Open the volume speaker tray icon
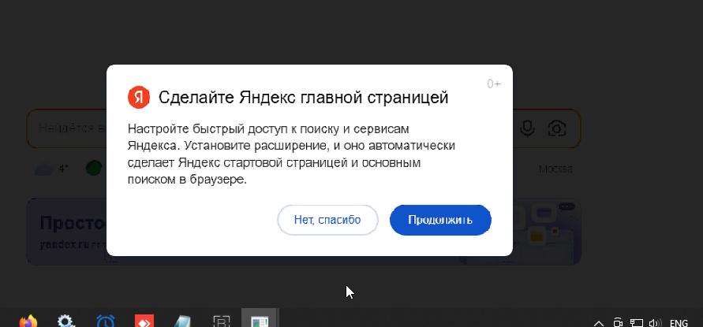703x327 pixels. (x=655, y=323)
